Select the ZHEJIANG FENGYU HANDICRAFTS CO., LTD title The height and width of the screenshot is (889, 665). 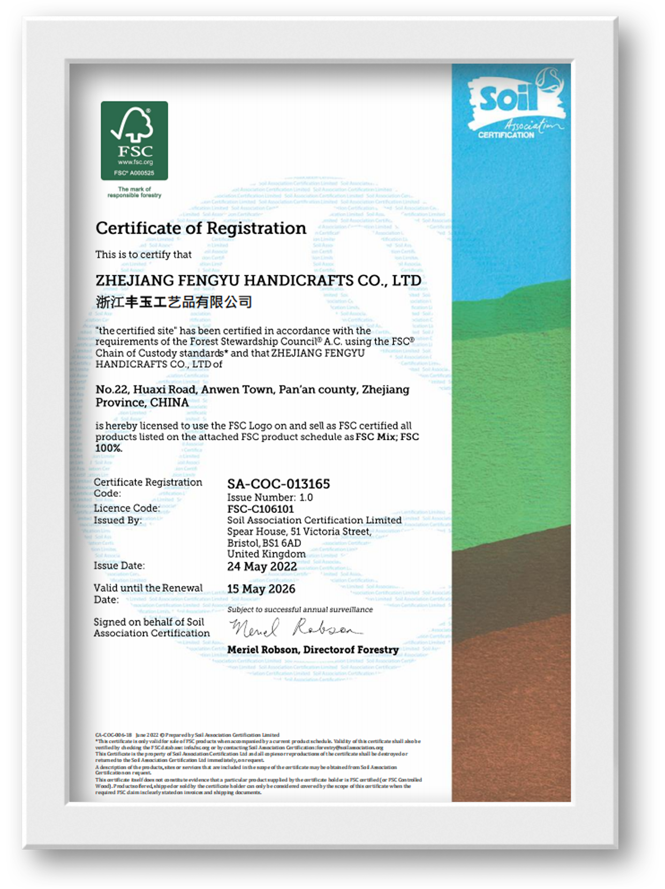[258, 281]
